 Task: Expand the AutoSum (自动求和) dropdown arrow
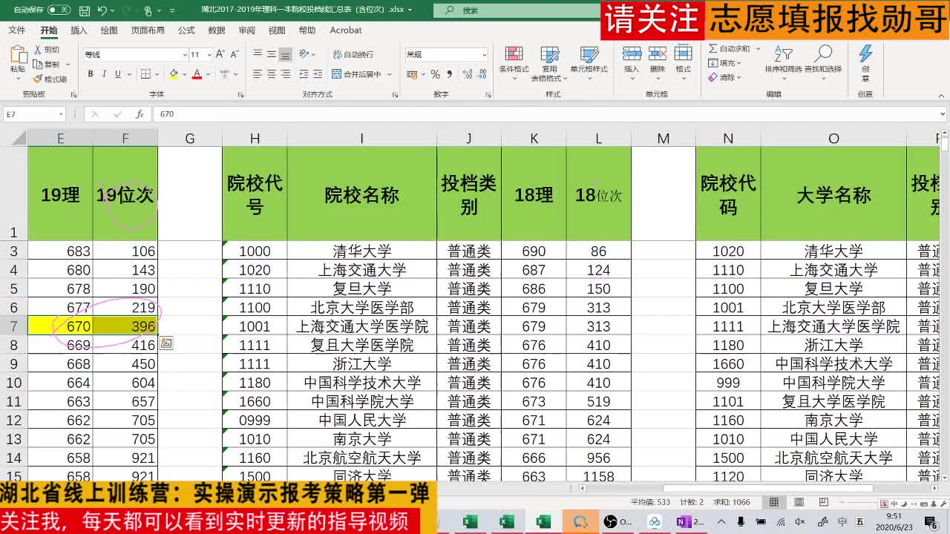[757, 49]
